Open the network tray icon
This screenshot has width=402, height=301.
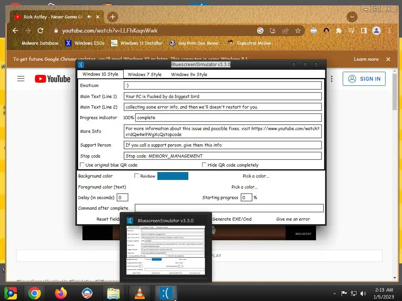354,294
